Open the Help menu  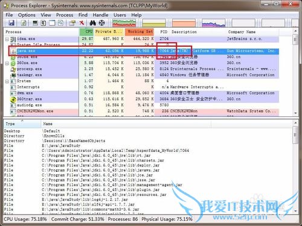[137, 15]
